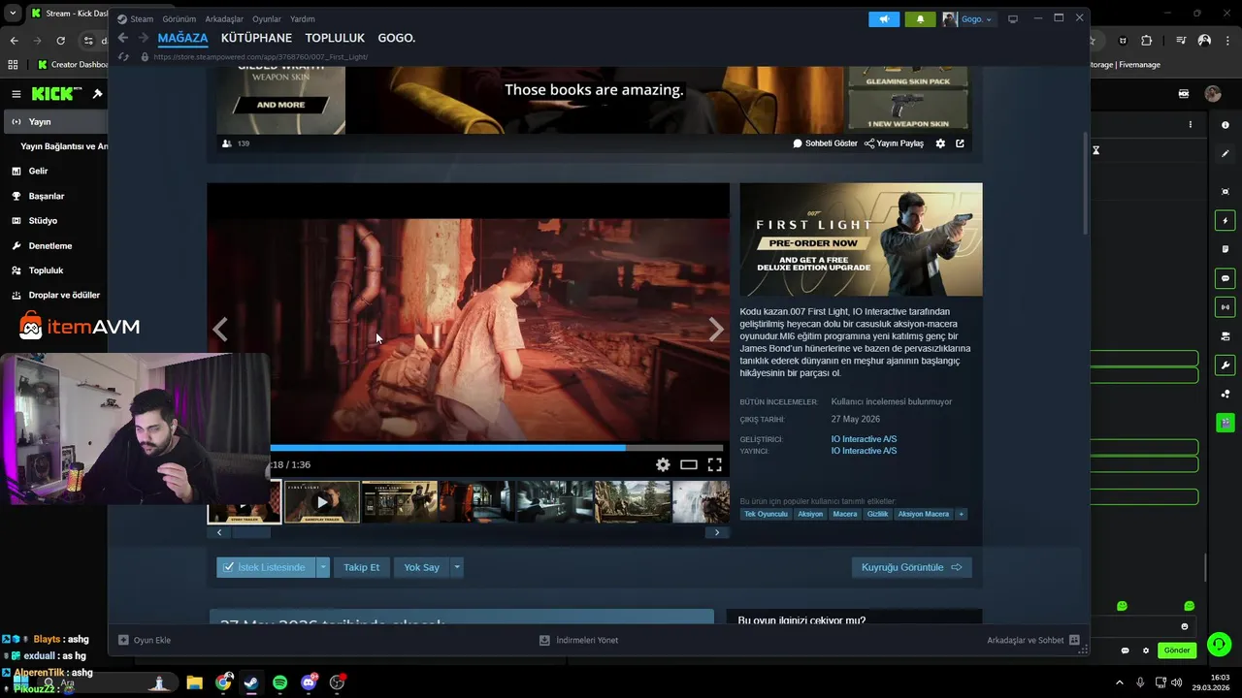The image size is (1242, 698).
Task: Expand the wishlist options dropdown arrow
Action: click(323, 567)
